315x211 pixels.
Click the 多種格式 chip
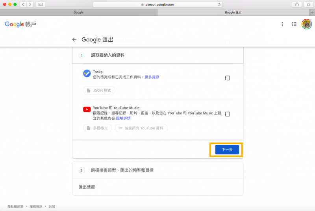(97, 128)
